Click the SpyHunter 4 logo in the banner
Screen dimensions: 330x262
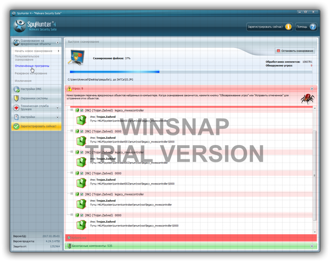pyautogui.click(x=35, y=26)
